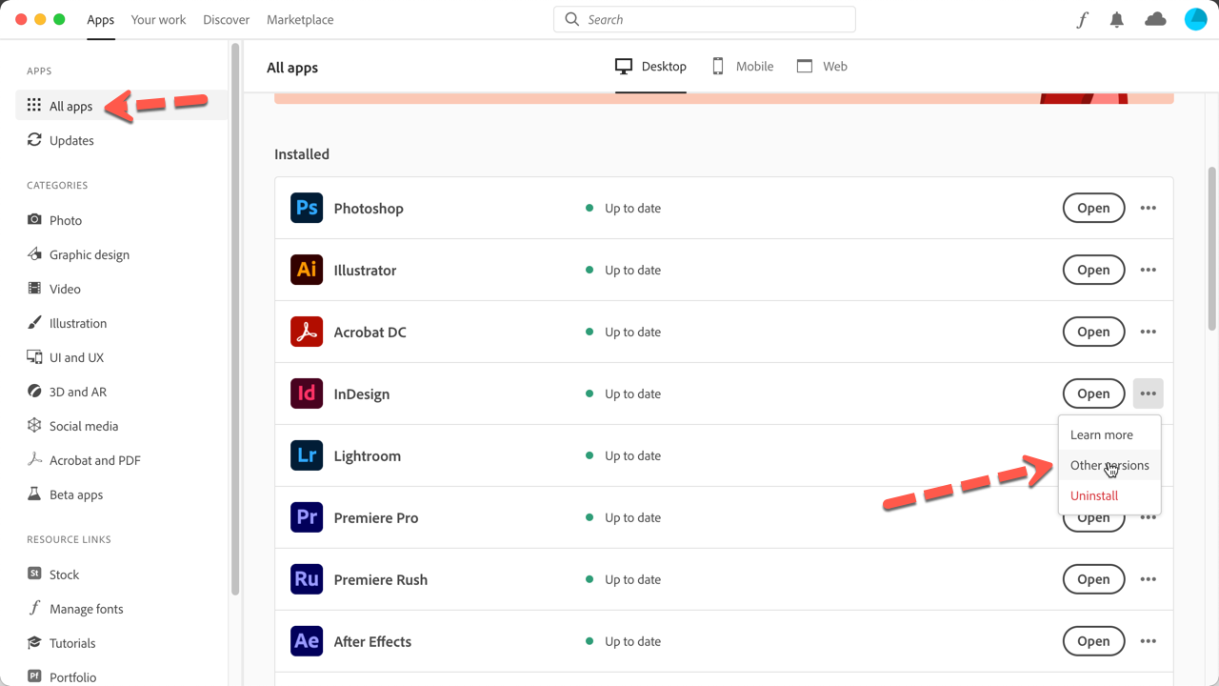Check cloud sync status icon

1155,19
